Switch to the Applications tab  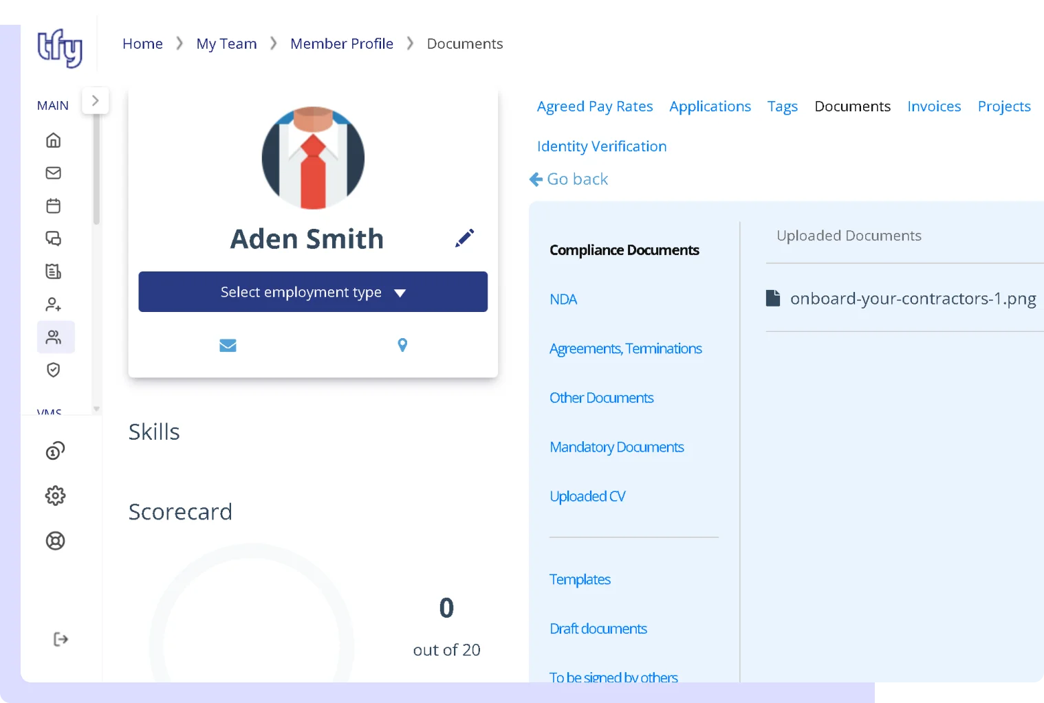710,107
